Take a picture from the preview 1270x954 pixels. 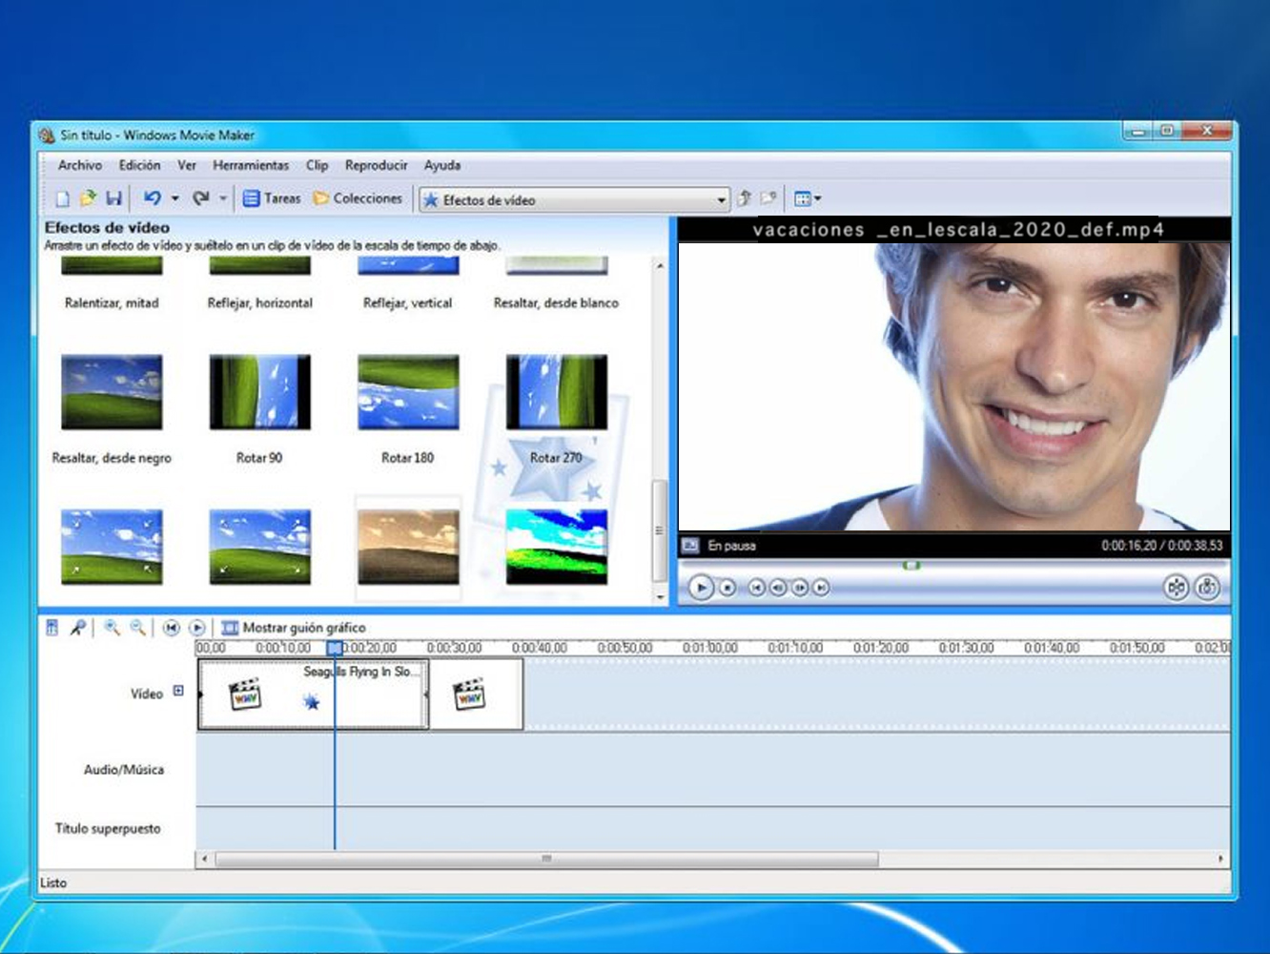pos(1207,588)
